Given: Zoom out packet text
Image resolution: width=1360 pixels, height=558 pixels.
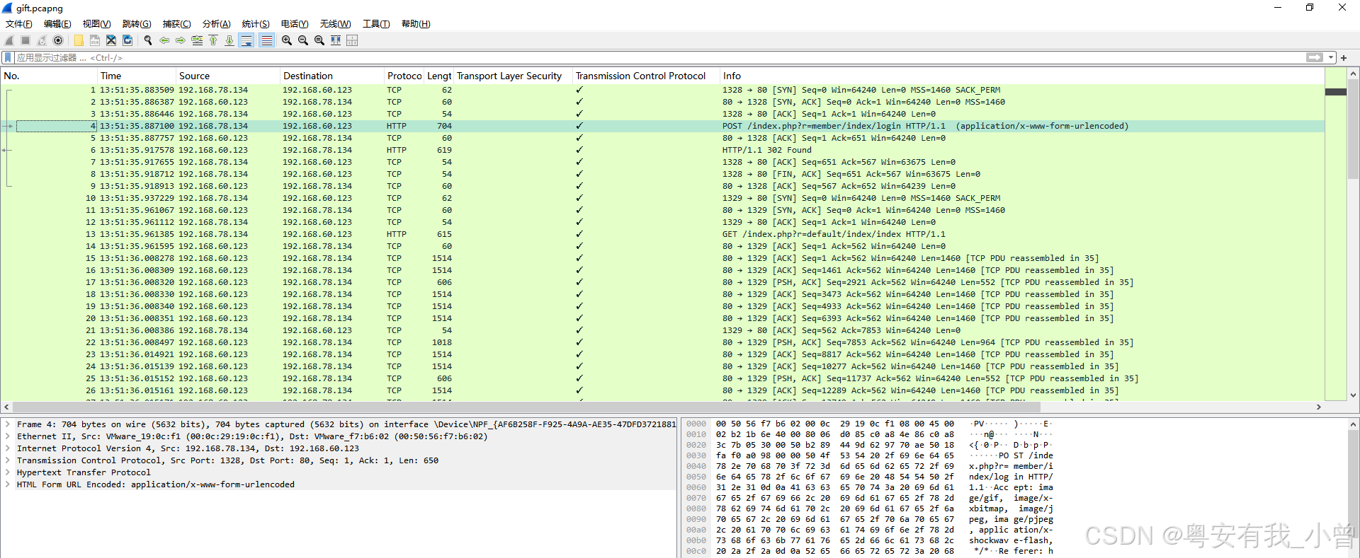Looking at the screenshot, I should pyautogui.click(x=303, y=40).
